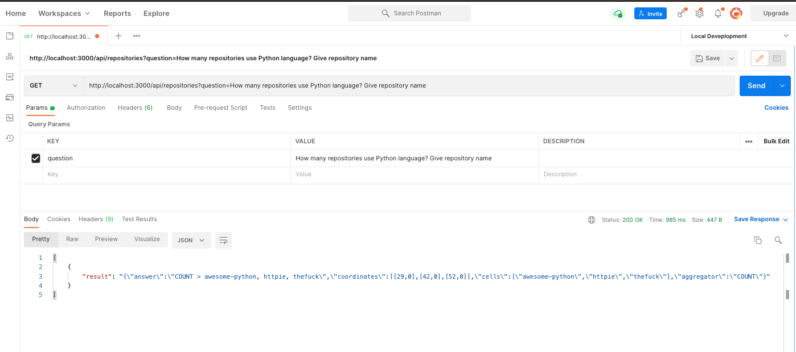Switch to the response Cookies tab
Image resolution: width=796 pixels, height=352 pixels.
(59, 219)
